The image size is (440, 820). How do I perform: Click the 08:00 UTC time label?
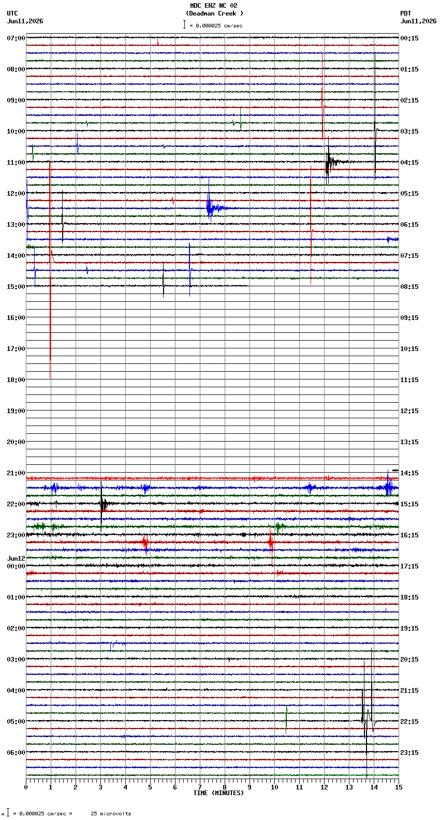click(x=16, y=69)
